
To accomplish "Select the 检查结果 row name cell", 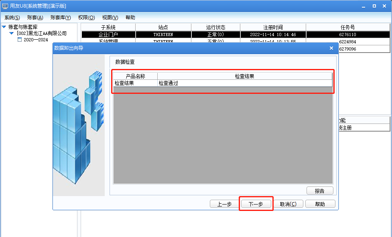I will (135, 83).
